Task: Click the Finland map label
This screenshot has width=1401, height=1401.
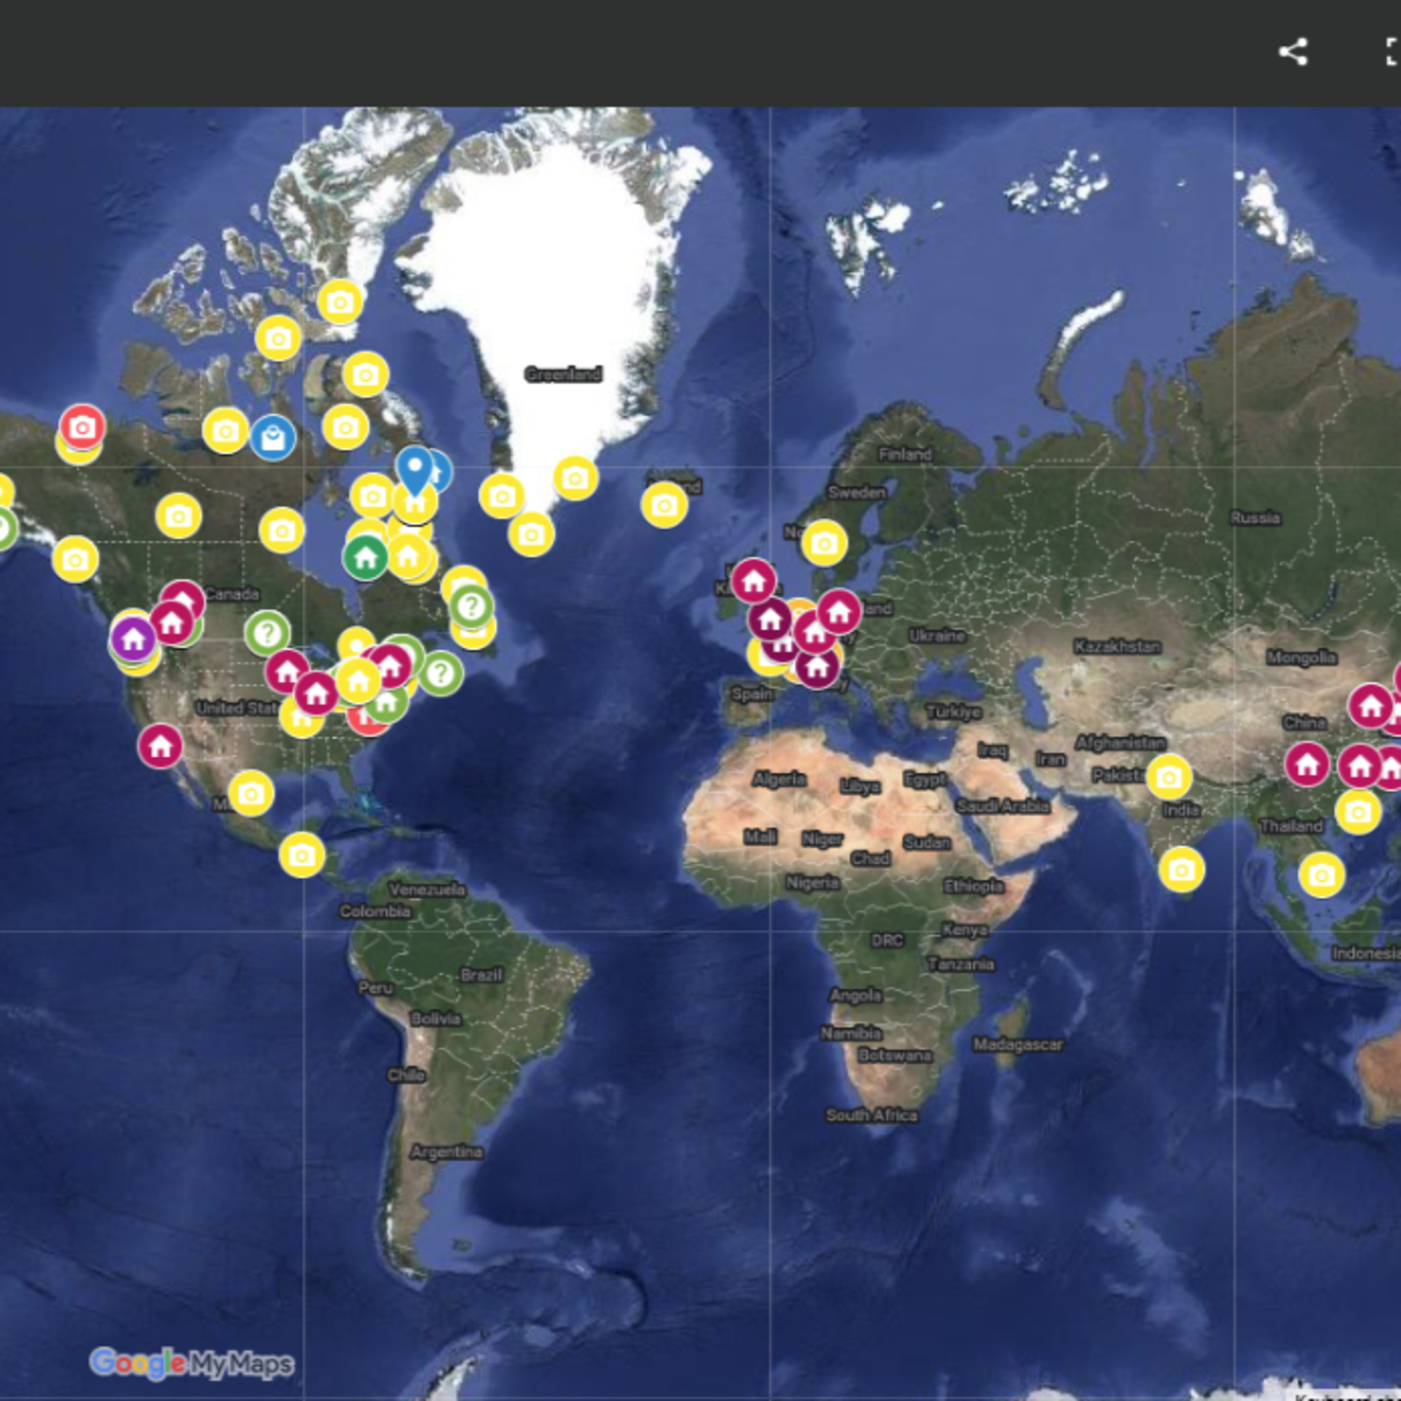Action: click(x=905, y=455)
